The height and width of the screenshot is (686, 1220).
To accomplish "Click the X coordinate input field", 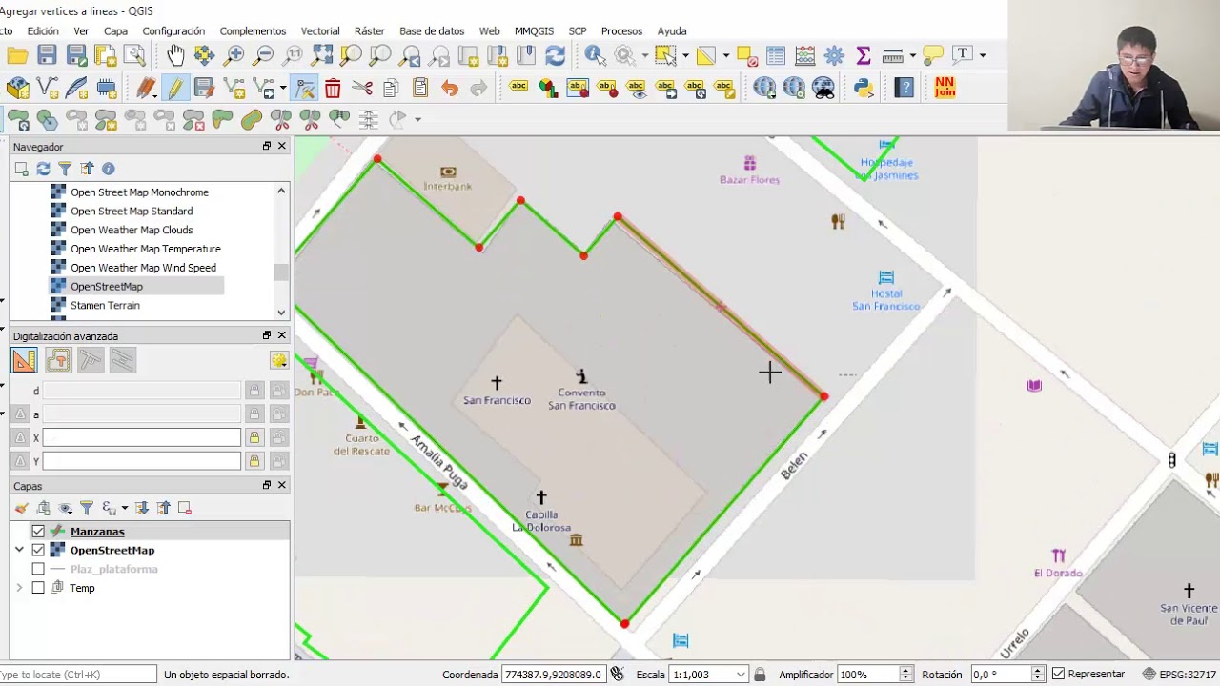I will 141,437.
